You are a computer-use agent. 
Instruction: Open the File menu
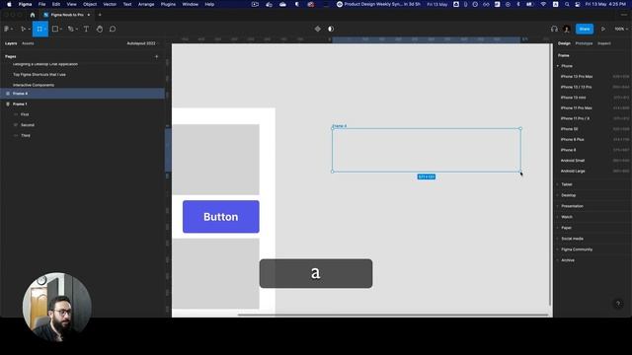point(41,4)
